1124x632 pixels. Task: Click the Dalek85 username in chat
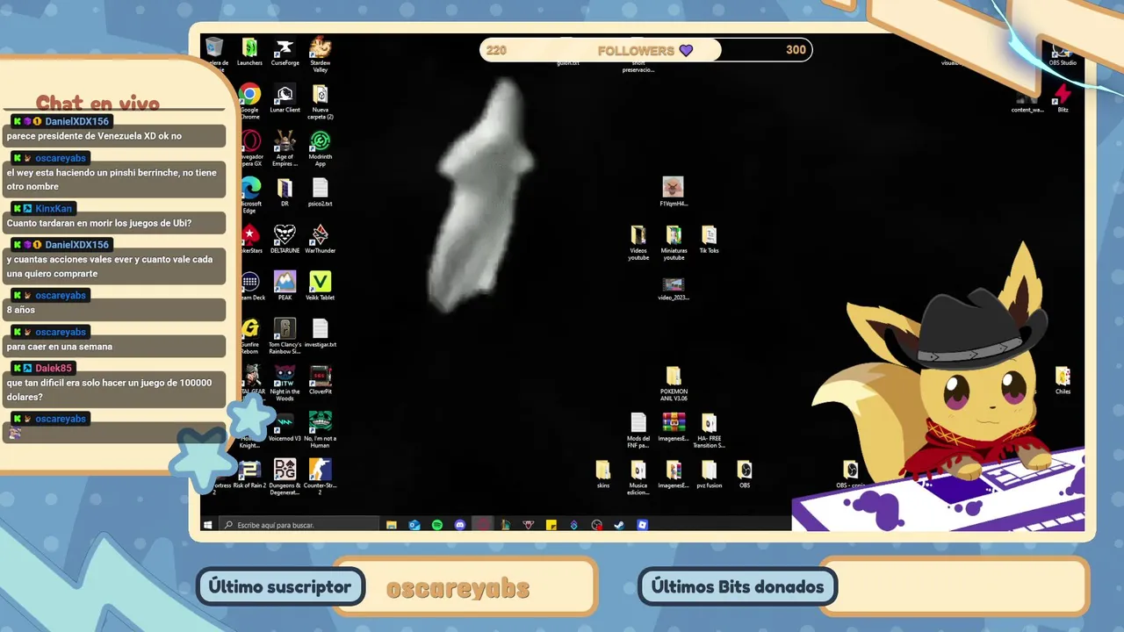click(x=54, y=368)
